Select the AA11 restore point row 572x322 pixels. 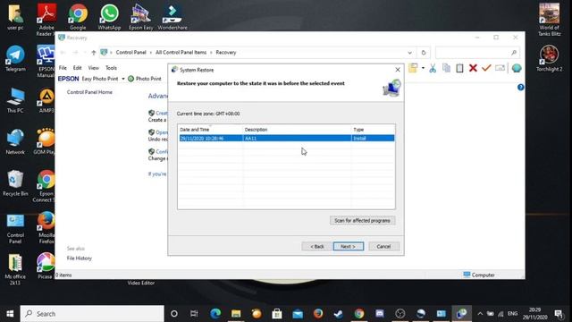coord(286,139)
